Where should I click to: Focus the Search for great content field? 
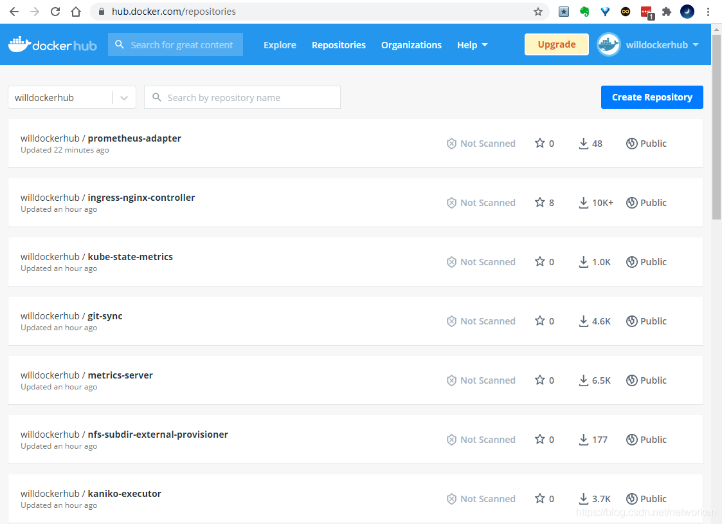[x=176, y=44]
